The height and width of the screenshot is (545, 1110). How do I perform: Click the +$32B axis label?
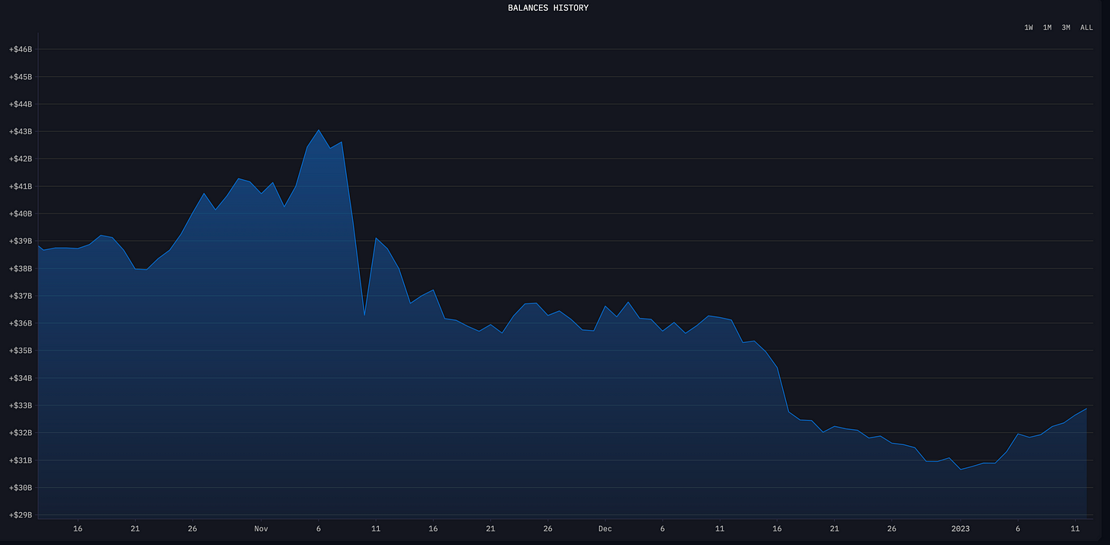point(21,434)
